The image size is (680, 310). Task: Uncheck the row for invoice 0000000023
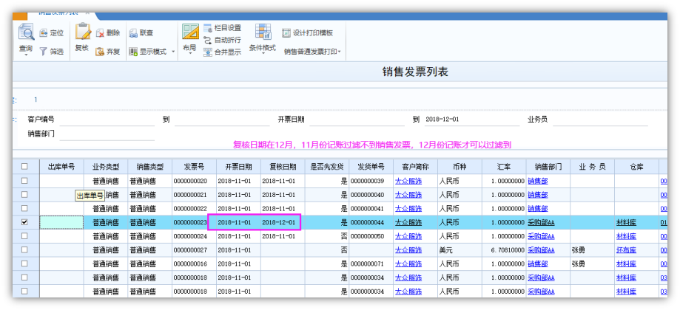[24, 222]
